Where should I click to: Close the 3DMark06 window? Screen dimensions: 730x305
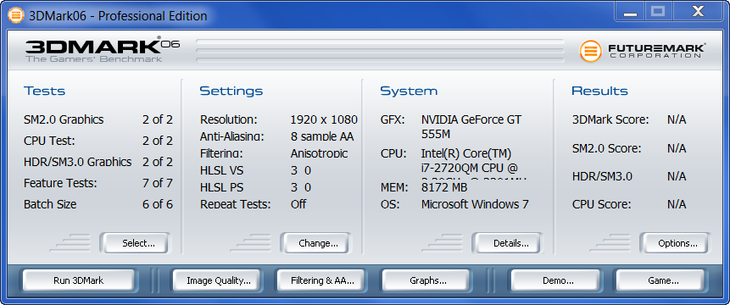697,12
